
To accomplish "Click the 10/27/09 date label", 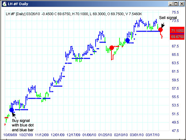I will click(x=26, y=135).
